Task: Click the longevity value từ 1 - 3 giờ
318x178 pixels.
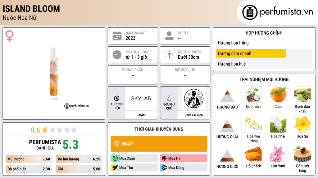Action: click(x=136, y=57)
